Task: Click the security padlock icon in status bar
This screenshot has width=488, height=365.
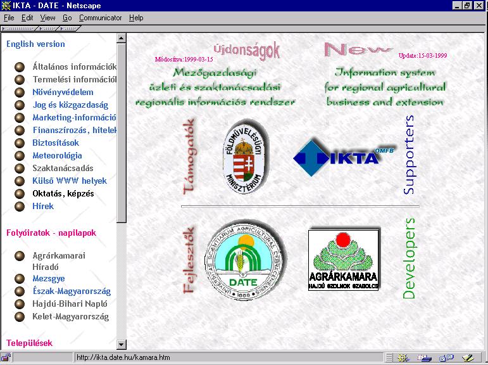Action: (6, 357)
